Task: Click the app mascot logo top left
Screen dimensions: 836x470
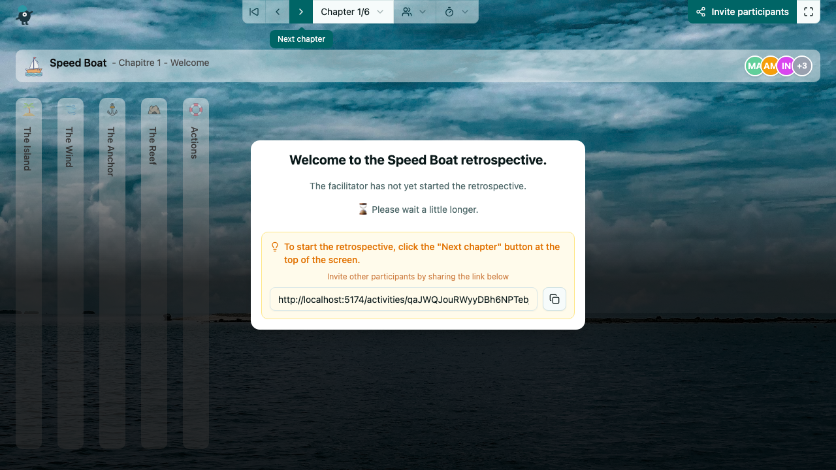Action: coord(24,14)
